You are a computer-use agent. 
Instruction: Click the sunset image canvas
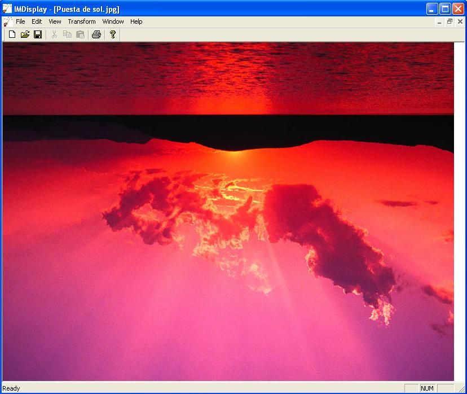(228, 211)
